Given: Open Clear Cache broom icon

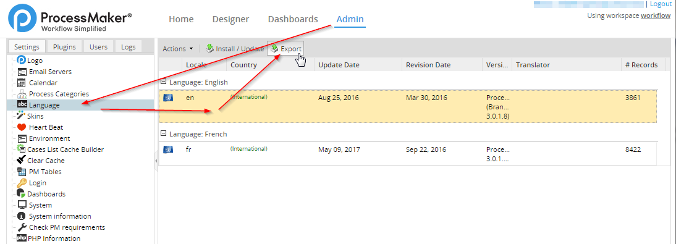Looking at the screenshot, I should (22, 161).
